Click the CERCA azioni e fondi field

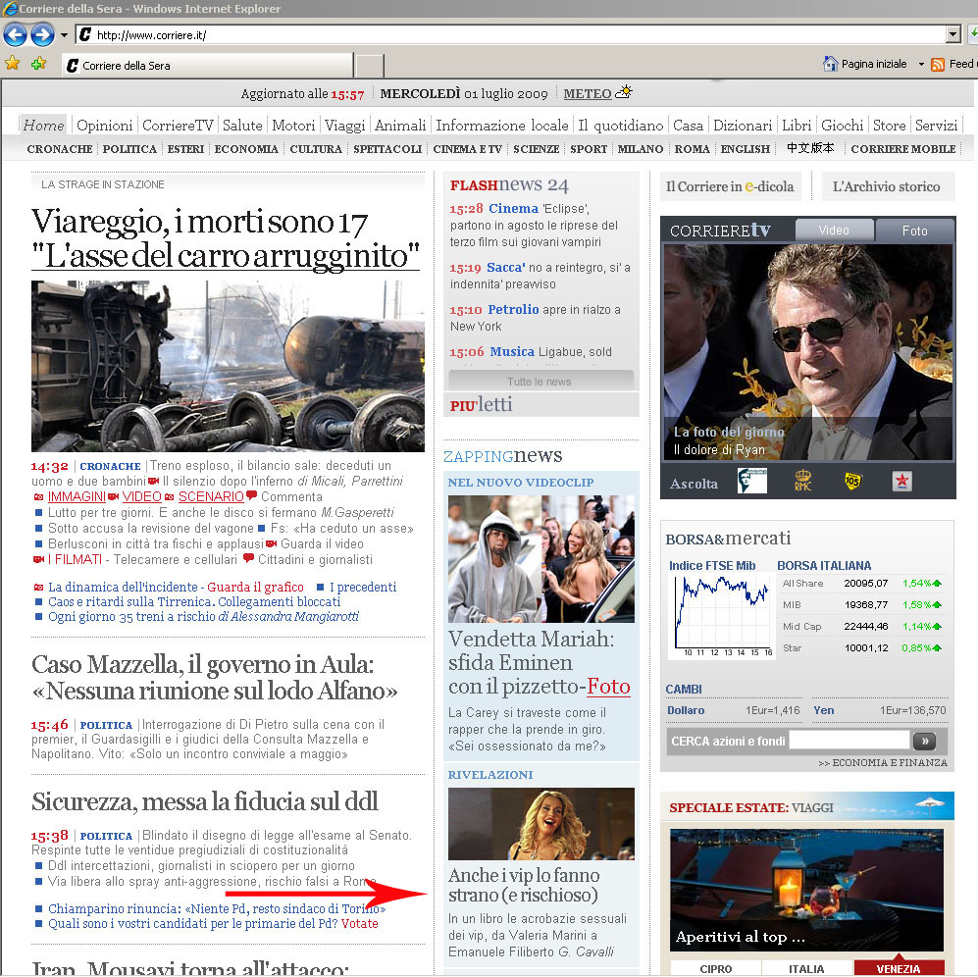(x=849, y=741)
